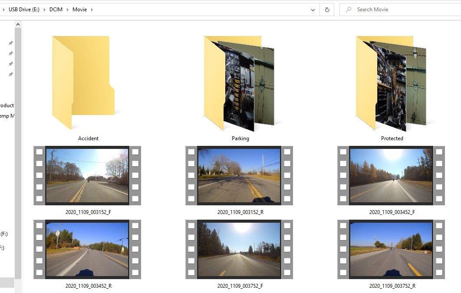The height and width of the screenshot is (293, 461).
Task: Click the navigation pane scroll up arrow
Action: tap(18, 25)
